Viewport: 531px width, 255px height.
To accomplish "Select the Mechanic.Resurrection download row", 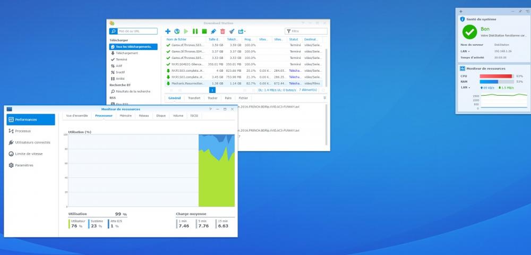I will 244,83.
